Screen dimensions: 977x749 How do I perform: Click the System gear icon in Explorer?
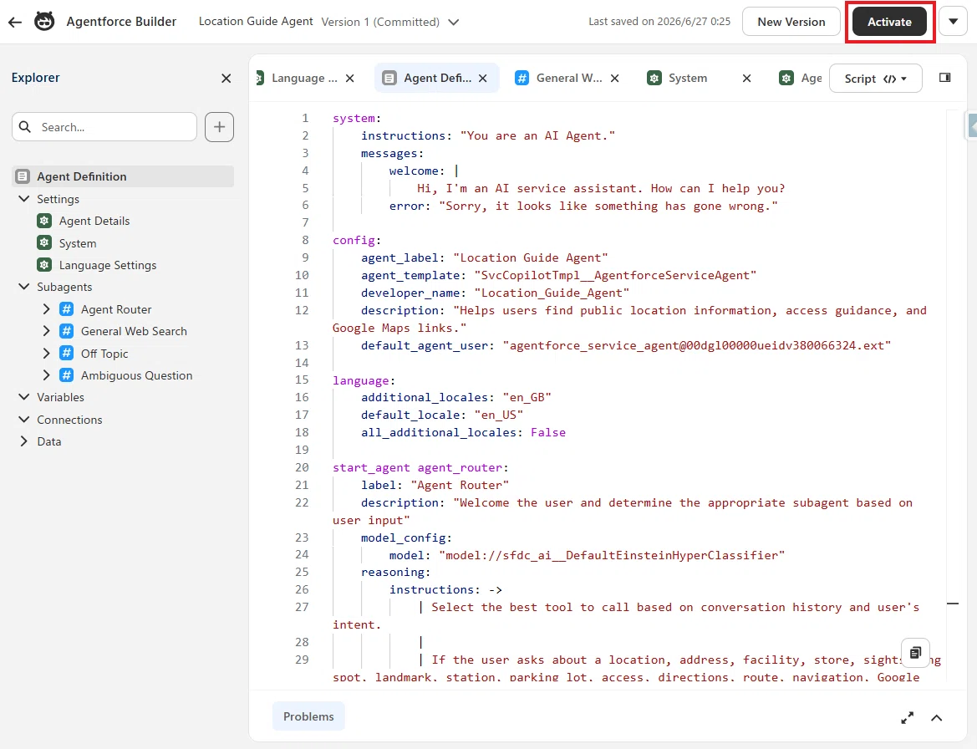(x=44, y=243)
